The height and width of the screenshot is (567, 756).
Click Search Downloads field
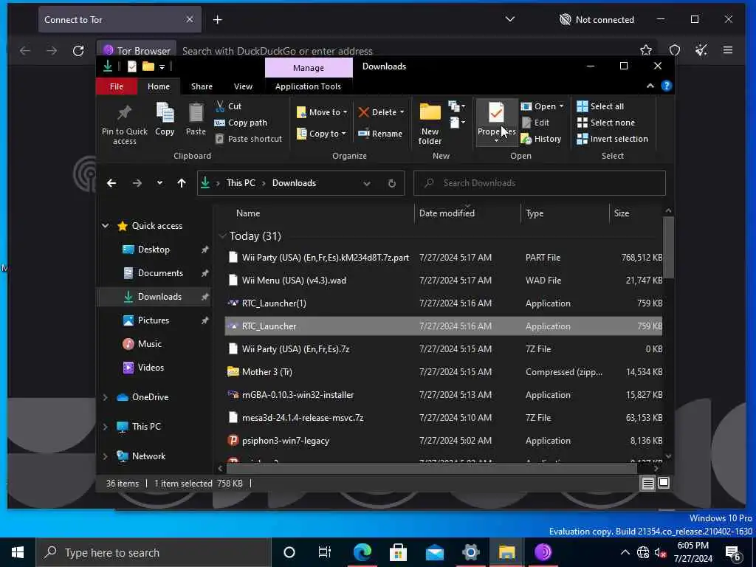540,183
